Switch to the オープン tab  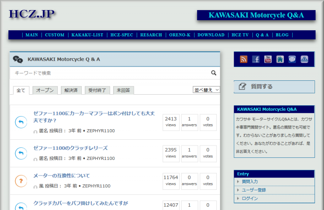pos(45,90)
